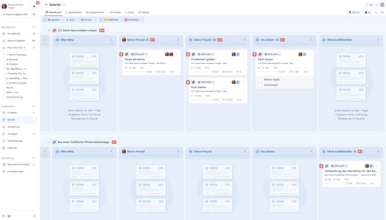Click the red overdue lightning icon on Finale Abnahme
Viewport: 386px width, 220px height.
(x=121, y=54)
